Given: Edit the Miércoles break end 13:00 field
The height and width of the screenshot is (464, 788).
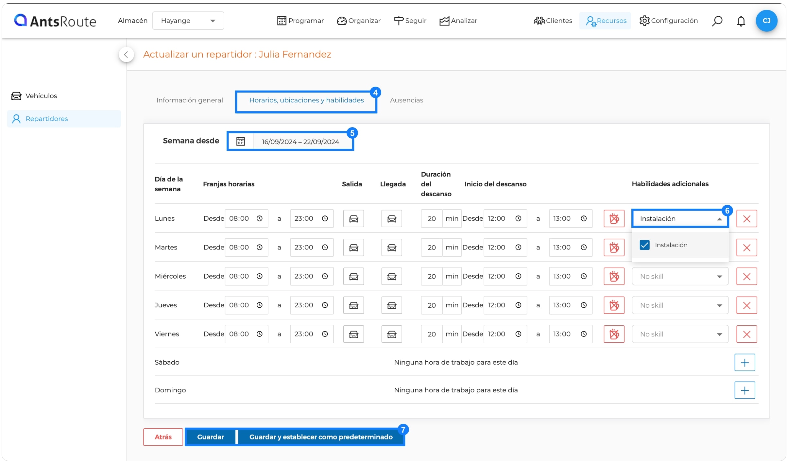Looking at the screenshot, I should click(x=570, y=276).
